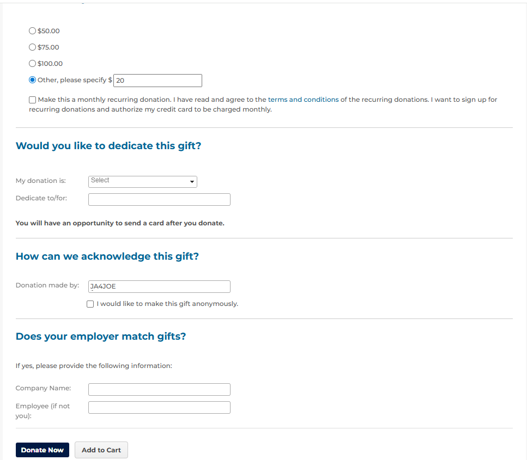Click the Dedicate to/for text field
Image resolution: width=527 pixels, height=460 pixels.
point(159,199)
